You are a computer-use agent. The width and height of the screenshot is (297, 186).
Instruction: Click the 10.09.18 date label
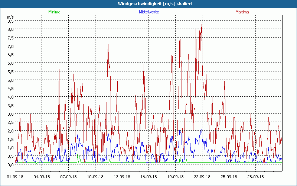pyautogui.click(x=95, y=177)
